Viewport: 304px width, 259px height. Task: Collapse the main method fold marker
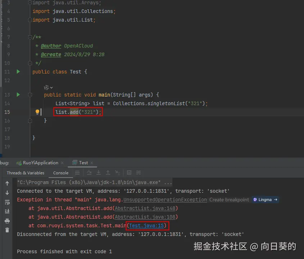click(30, 95)
